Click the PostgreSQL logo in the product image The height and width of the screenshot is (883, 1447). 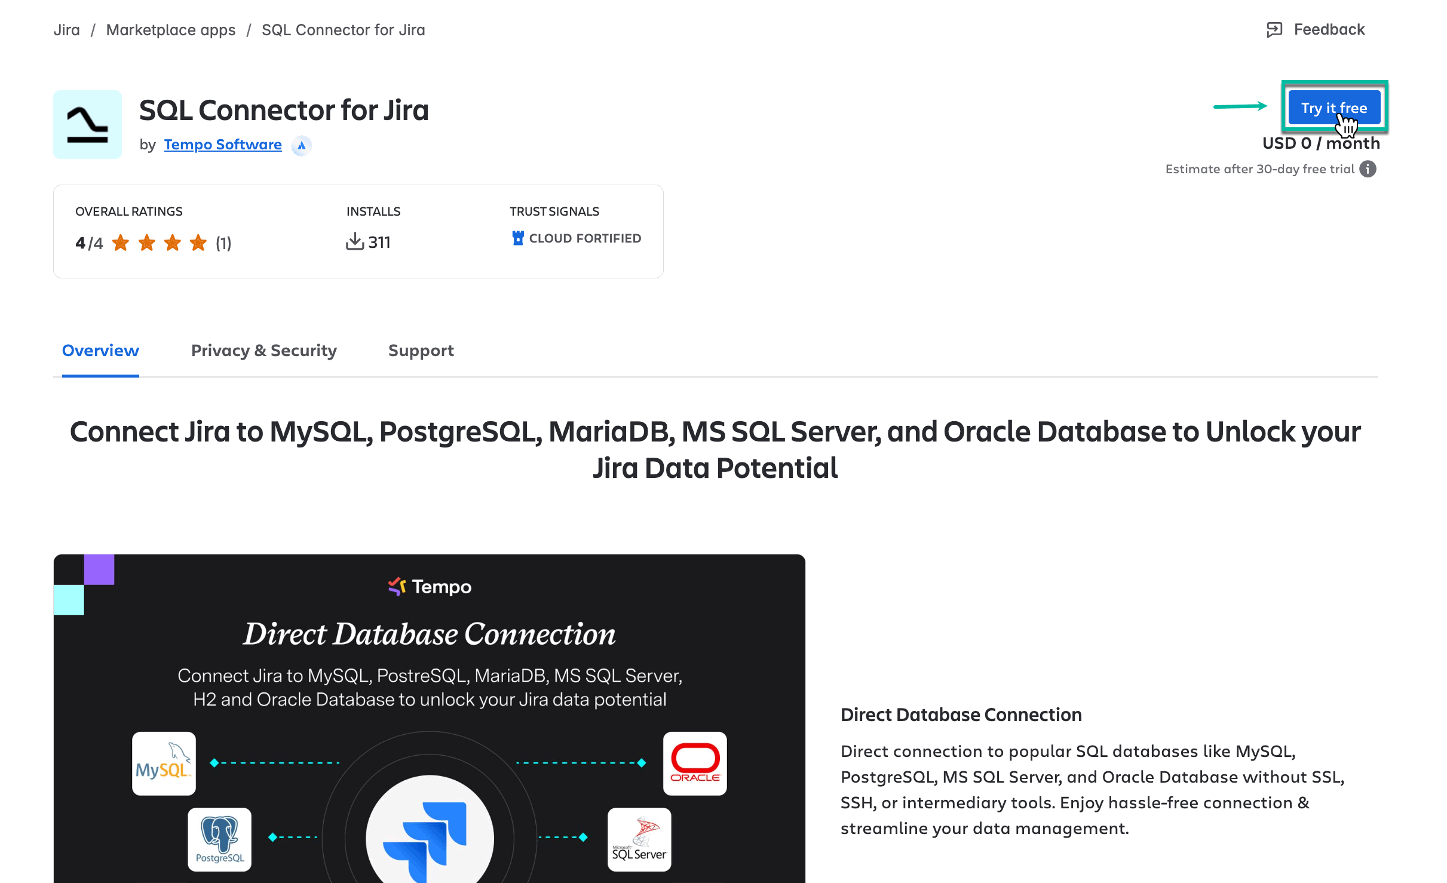[x=219, y=839]
